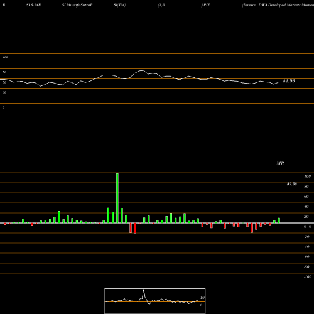
Task: Click the MR axis label 60
Action: click(x=306, y=197)
